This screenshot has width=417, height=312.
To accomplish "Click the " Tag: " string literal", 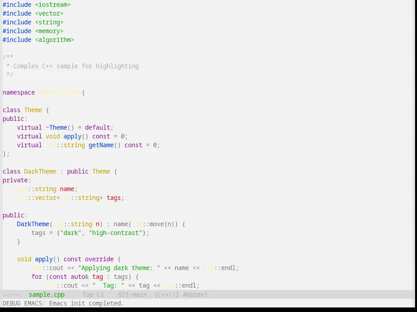I will [x=108, y=285].
